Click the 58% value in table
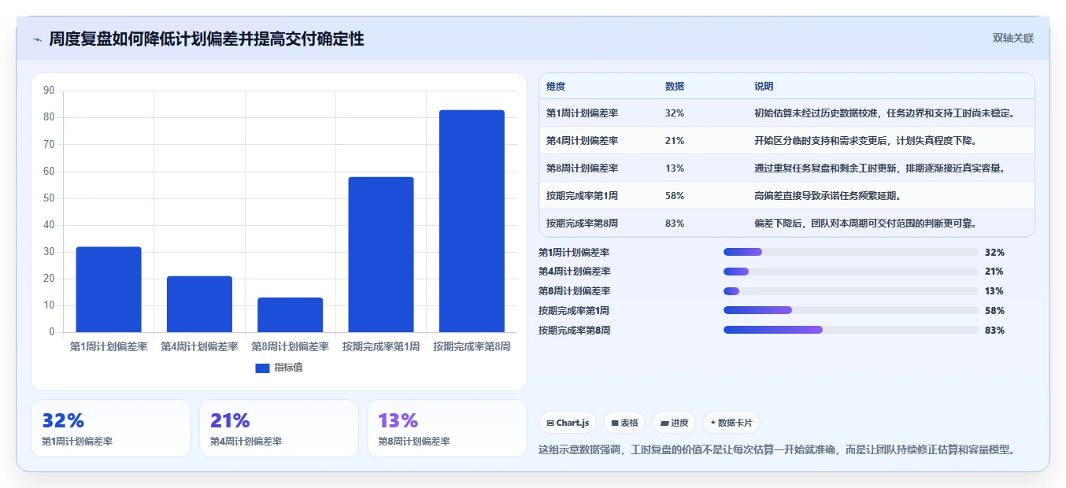 (675, 196)
